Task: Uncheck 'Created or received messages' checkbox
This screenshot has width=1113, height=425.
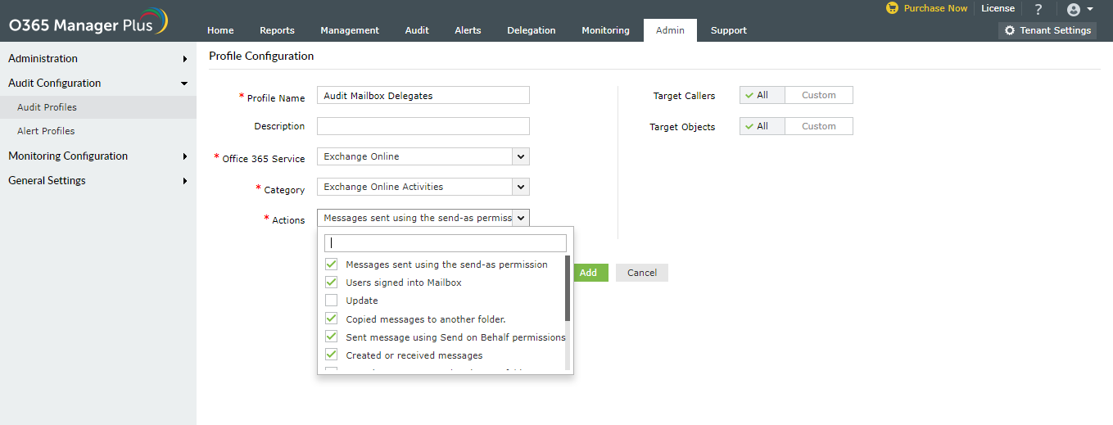Action: point(332,355)
